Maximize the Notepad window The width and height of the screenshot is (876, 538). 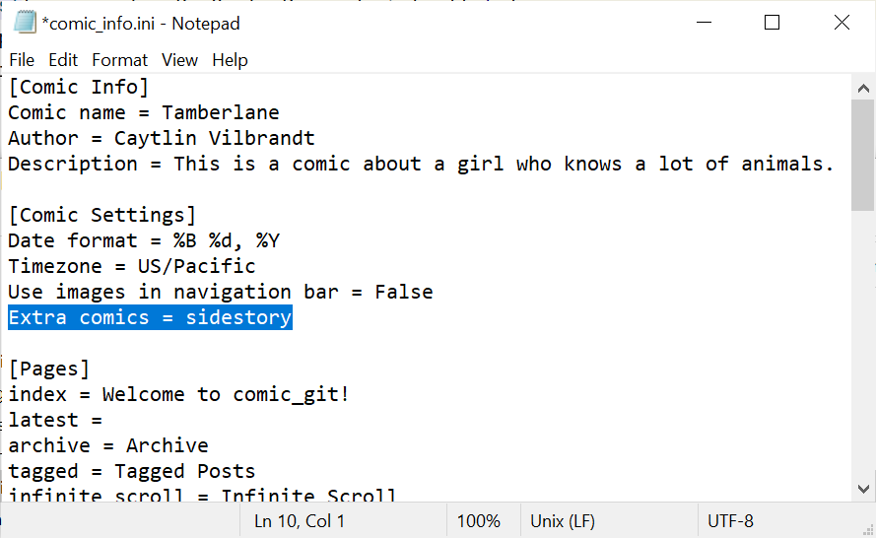pos(772,23)
